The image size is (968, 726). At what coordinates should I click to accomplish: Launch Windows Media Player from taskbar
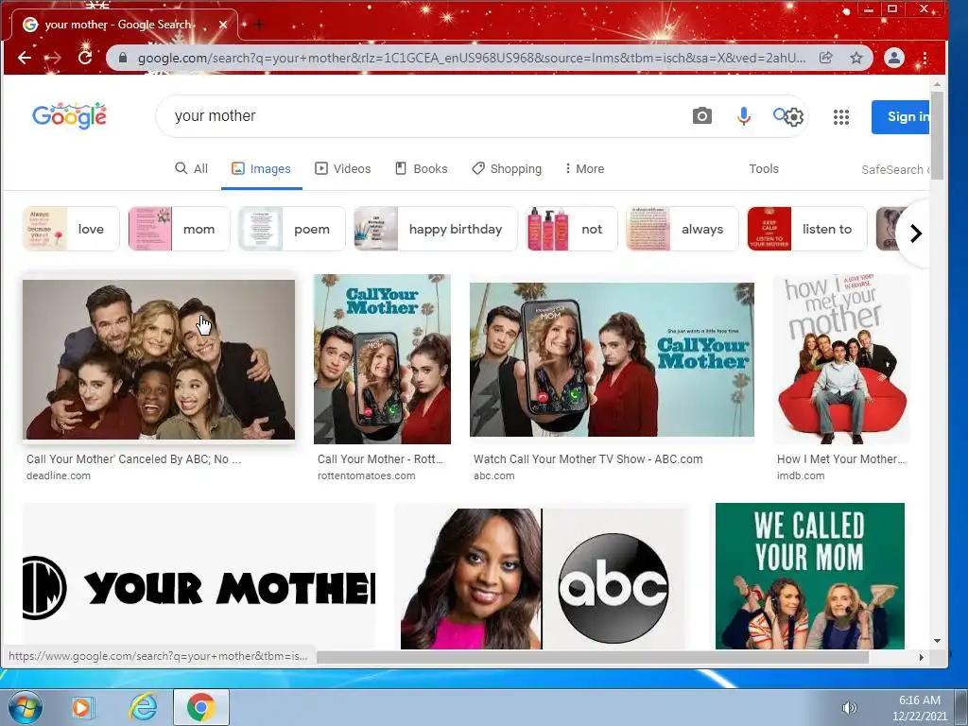[81, 707]
